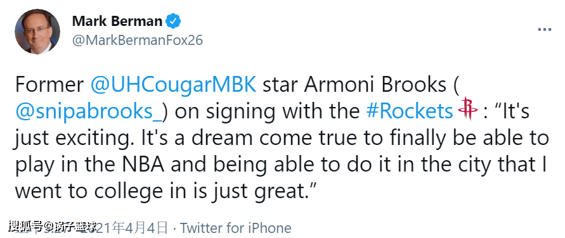Click the Rockets team logo emoji
The image size is (565, 238).
(x=468, y=109)
